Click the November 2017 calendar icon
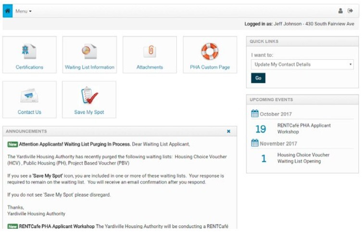Viewport: 363px width, 236px height. click(255, 144)
